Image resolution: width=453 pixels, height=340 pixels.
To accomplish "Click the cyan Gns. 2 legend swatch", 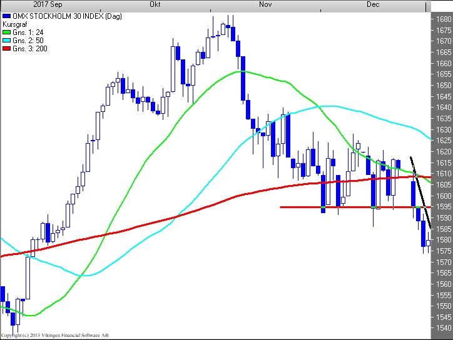I will (7, 40).
